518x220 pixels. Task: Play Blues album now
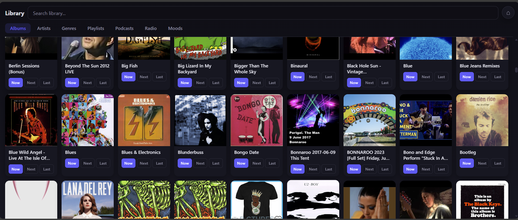72,163
